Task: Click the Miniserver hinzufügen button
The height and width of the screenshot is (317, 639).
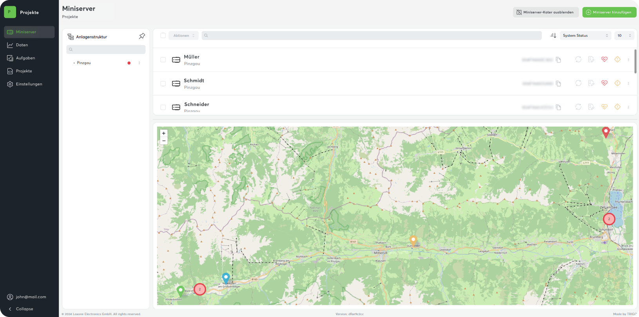Action: click(609, 12)
